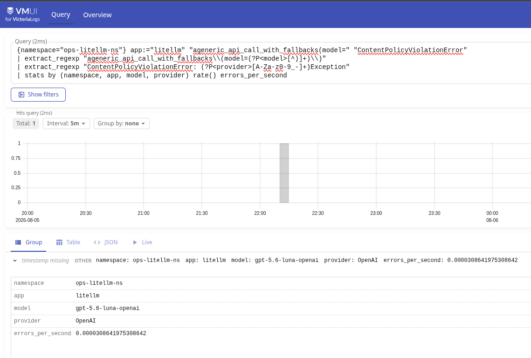This screenshot has width=531, height=358.
Task: Click the filter panel icon in Show filters
Action: 21,95
